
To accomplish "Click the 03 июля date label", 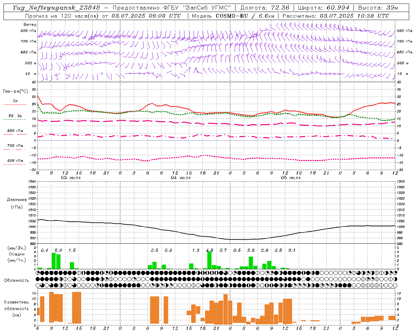I will coord(71,178).
